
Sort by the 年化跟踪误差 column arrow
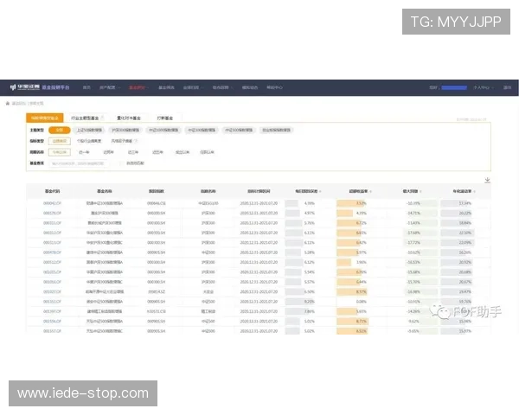click(x=320, y=191)
